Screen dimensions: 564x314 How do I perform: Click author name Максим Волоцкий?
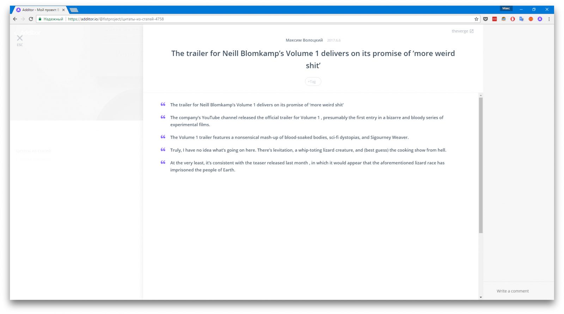pyautogui.click(x=304, y=40)
